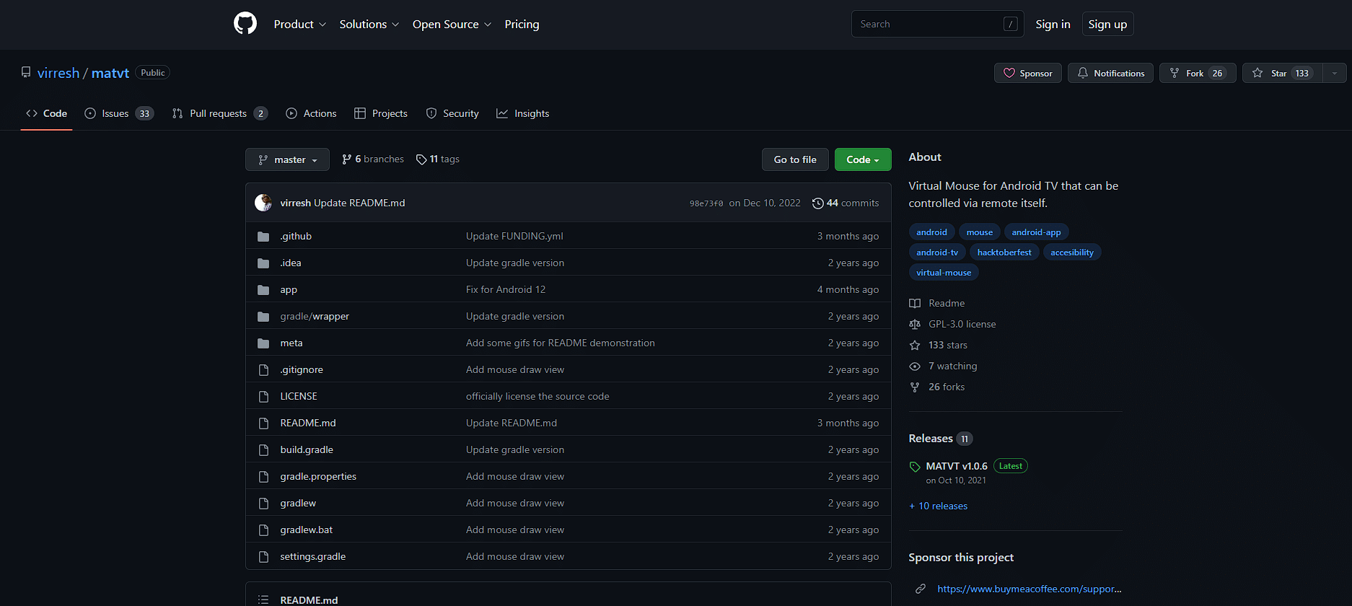Screen dimensions: 1352x606
Task: Open the Open Source dropdown
Action: click(452, 25)
